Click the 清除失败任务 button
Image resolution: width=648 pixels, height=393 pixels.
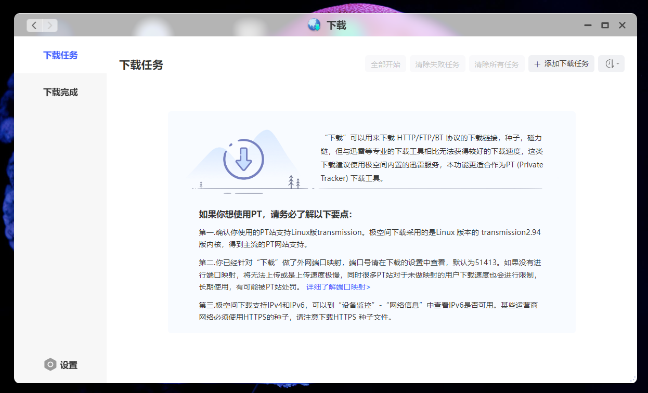pyautogui.click(x=437, y=64)
